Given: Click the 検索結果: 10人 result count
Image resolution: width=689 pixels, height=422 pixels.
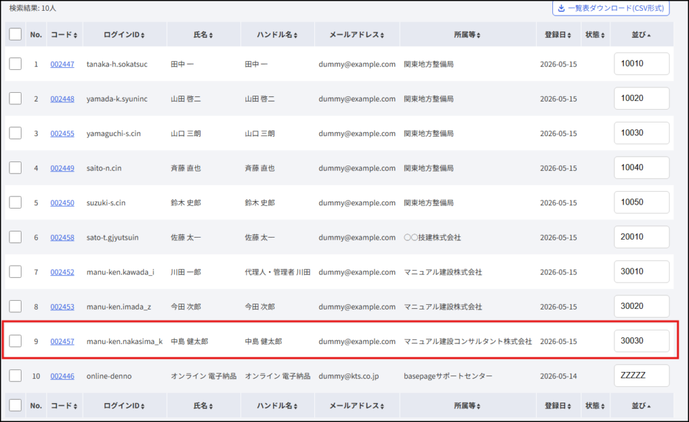Looking at the screenshot, I should click(33, 8).
